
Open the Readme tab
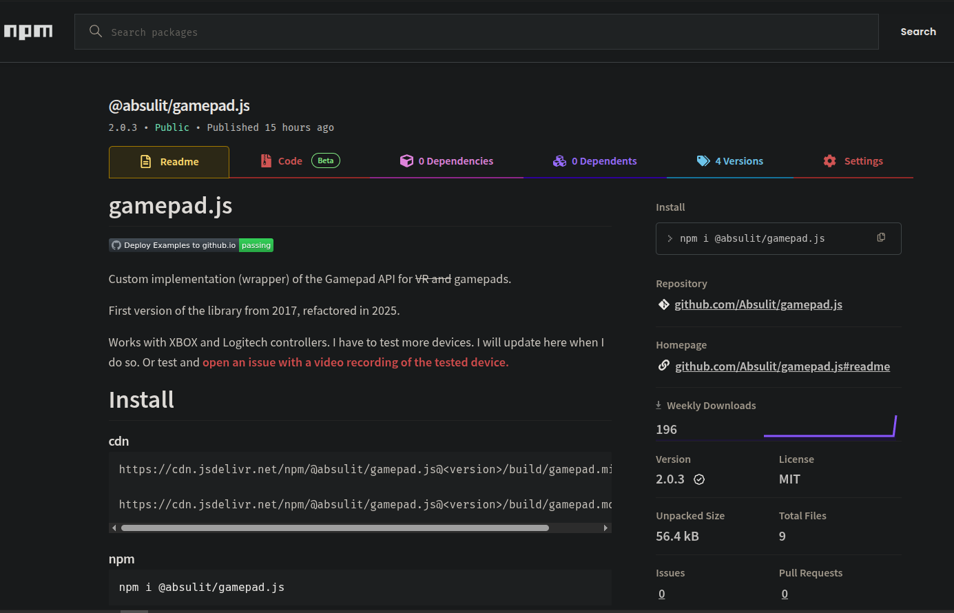[x=169, y=162]
